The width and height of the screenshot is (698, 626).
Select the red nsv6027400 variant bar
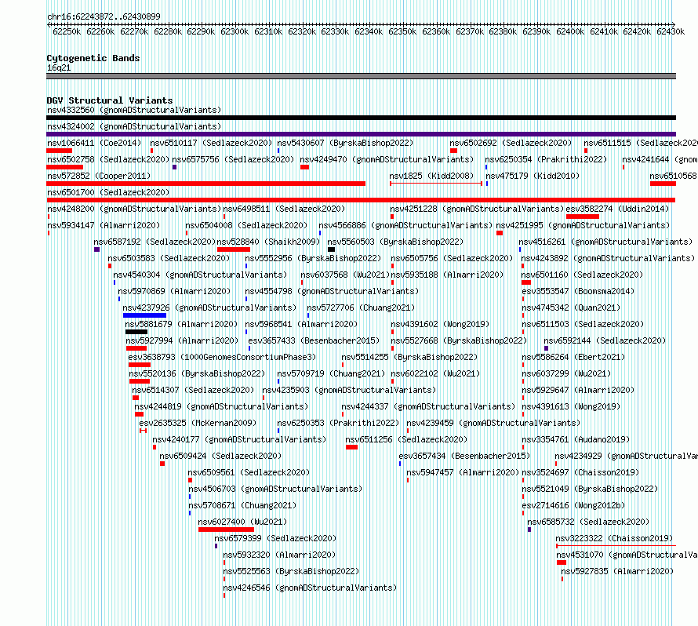pos(226,530)
